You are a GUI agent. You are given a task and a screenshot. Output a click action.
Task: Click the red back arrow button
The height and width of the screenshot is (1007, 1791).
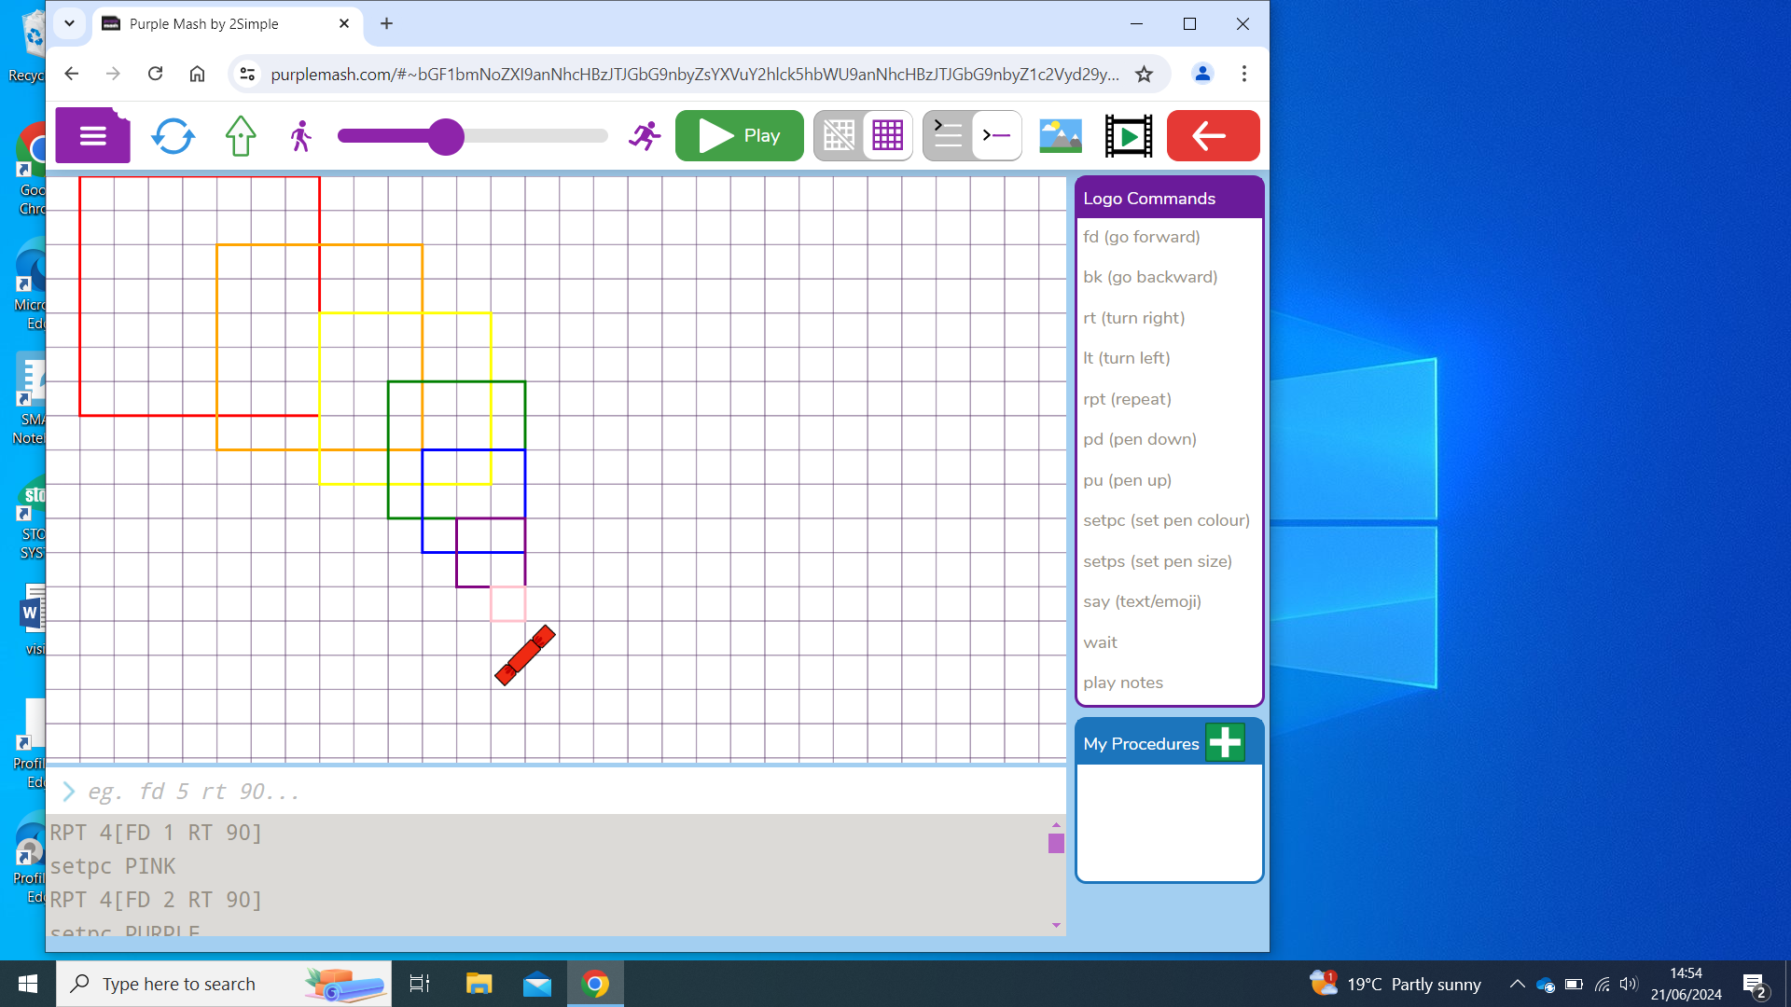tap(1212, 136)
